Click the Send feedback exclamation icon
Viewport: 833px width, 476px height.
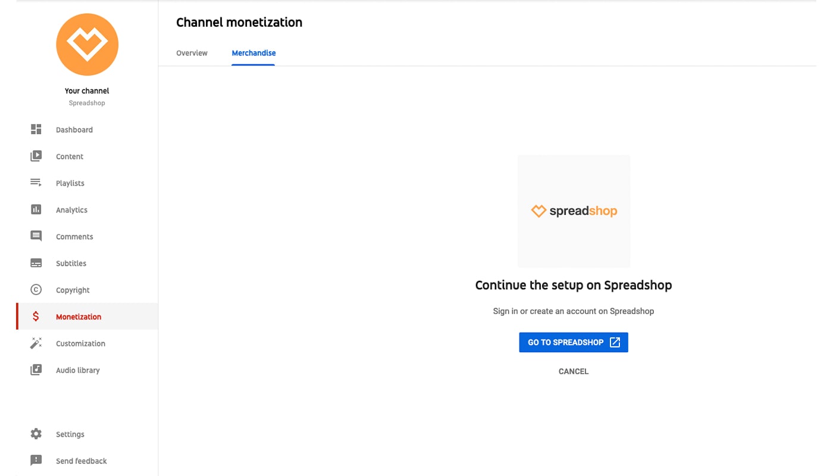point(36,461)
